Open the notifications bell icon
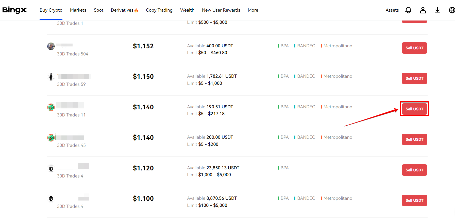Screen dimensions: 455x219 [x=408, y=10]
